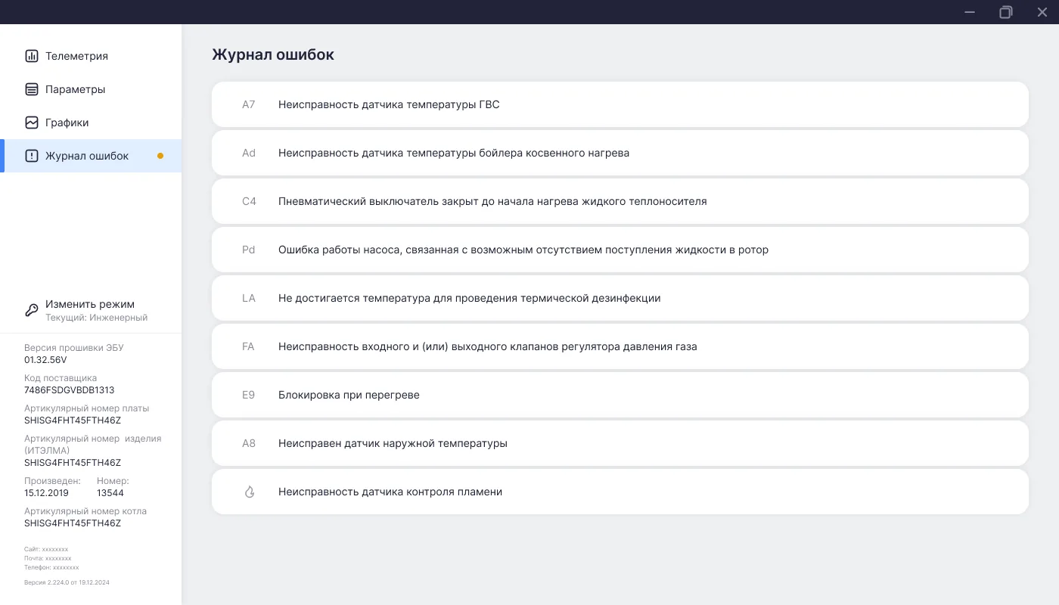Select the Pd Ошибка работы насоса row
The image size is (1059, 605).
pos(620,250)
